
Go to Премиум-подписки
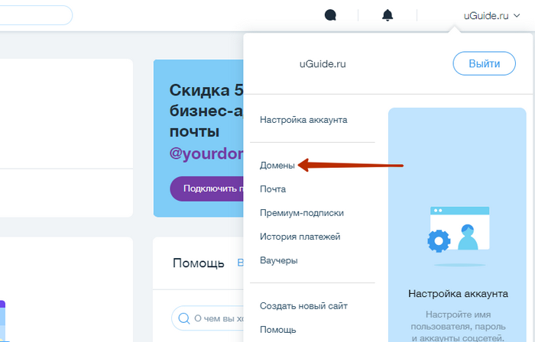click(x=301, y=213)
